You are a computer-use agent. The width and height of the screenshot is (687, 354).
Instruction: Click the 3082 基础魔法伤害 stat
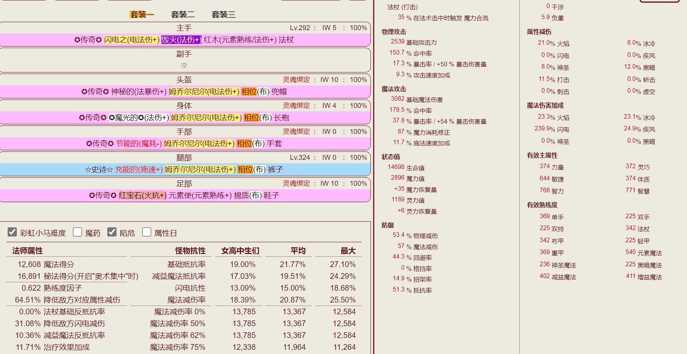tap(417, 99)
